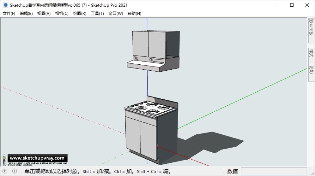Viewport: 315px width, 176px height.
Task: Open the 视图(V) menu
Action: [44, 13]
